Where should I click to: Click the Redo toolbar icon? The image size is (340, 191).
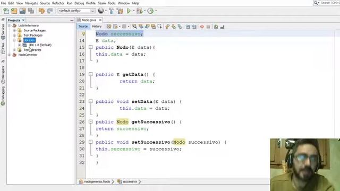click(50, 11)
